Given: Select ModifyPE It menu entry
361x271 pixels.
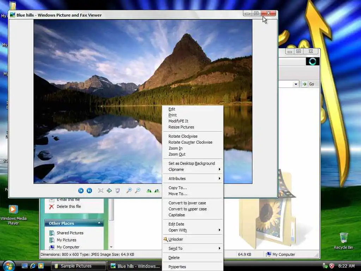Looking at the screenshot, I should click(193, 121).
